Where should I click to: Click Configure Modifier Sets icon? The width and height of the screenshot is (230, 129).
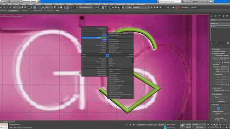[x=228, y=43]
